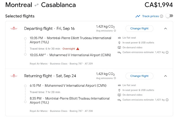Click returning Avg emissions info icon
This screenshot has width=177, height=120.
click(x=115, y=78)
